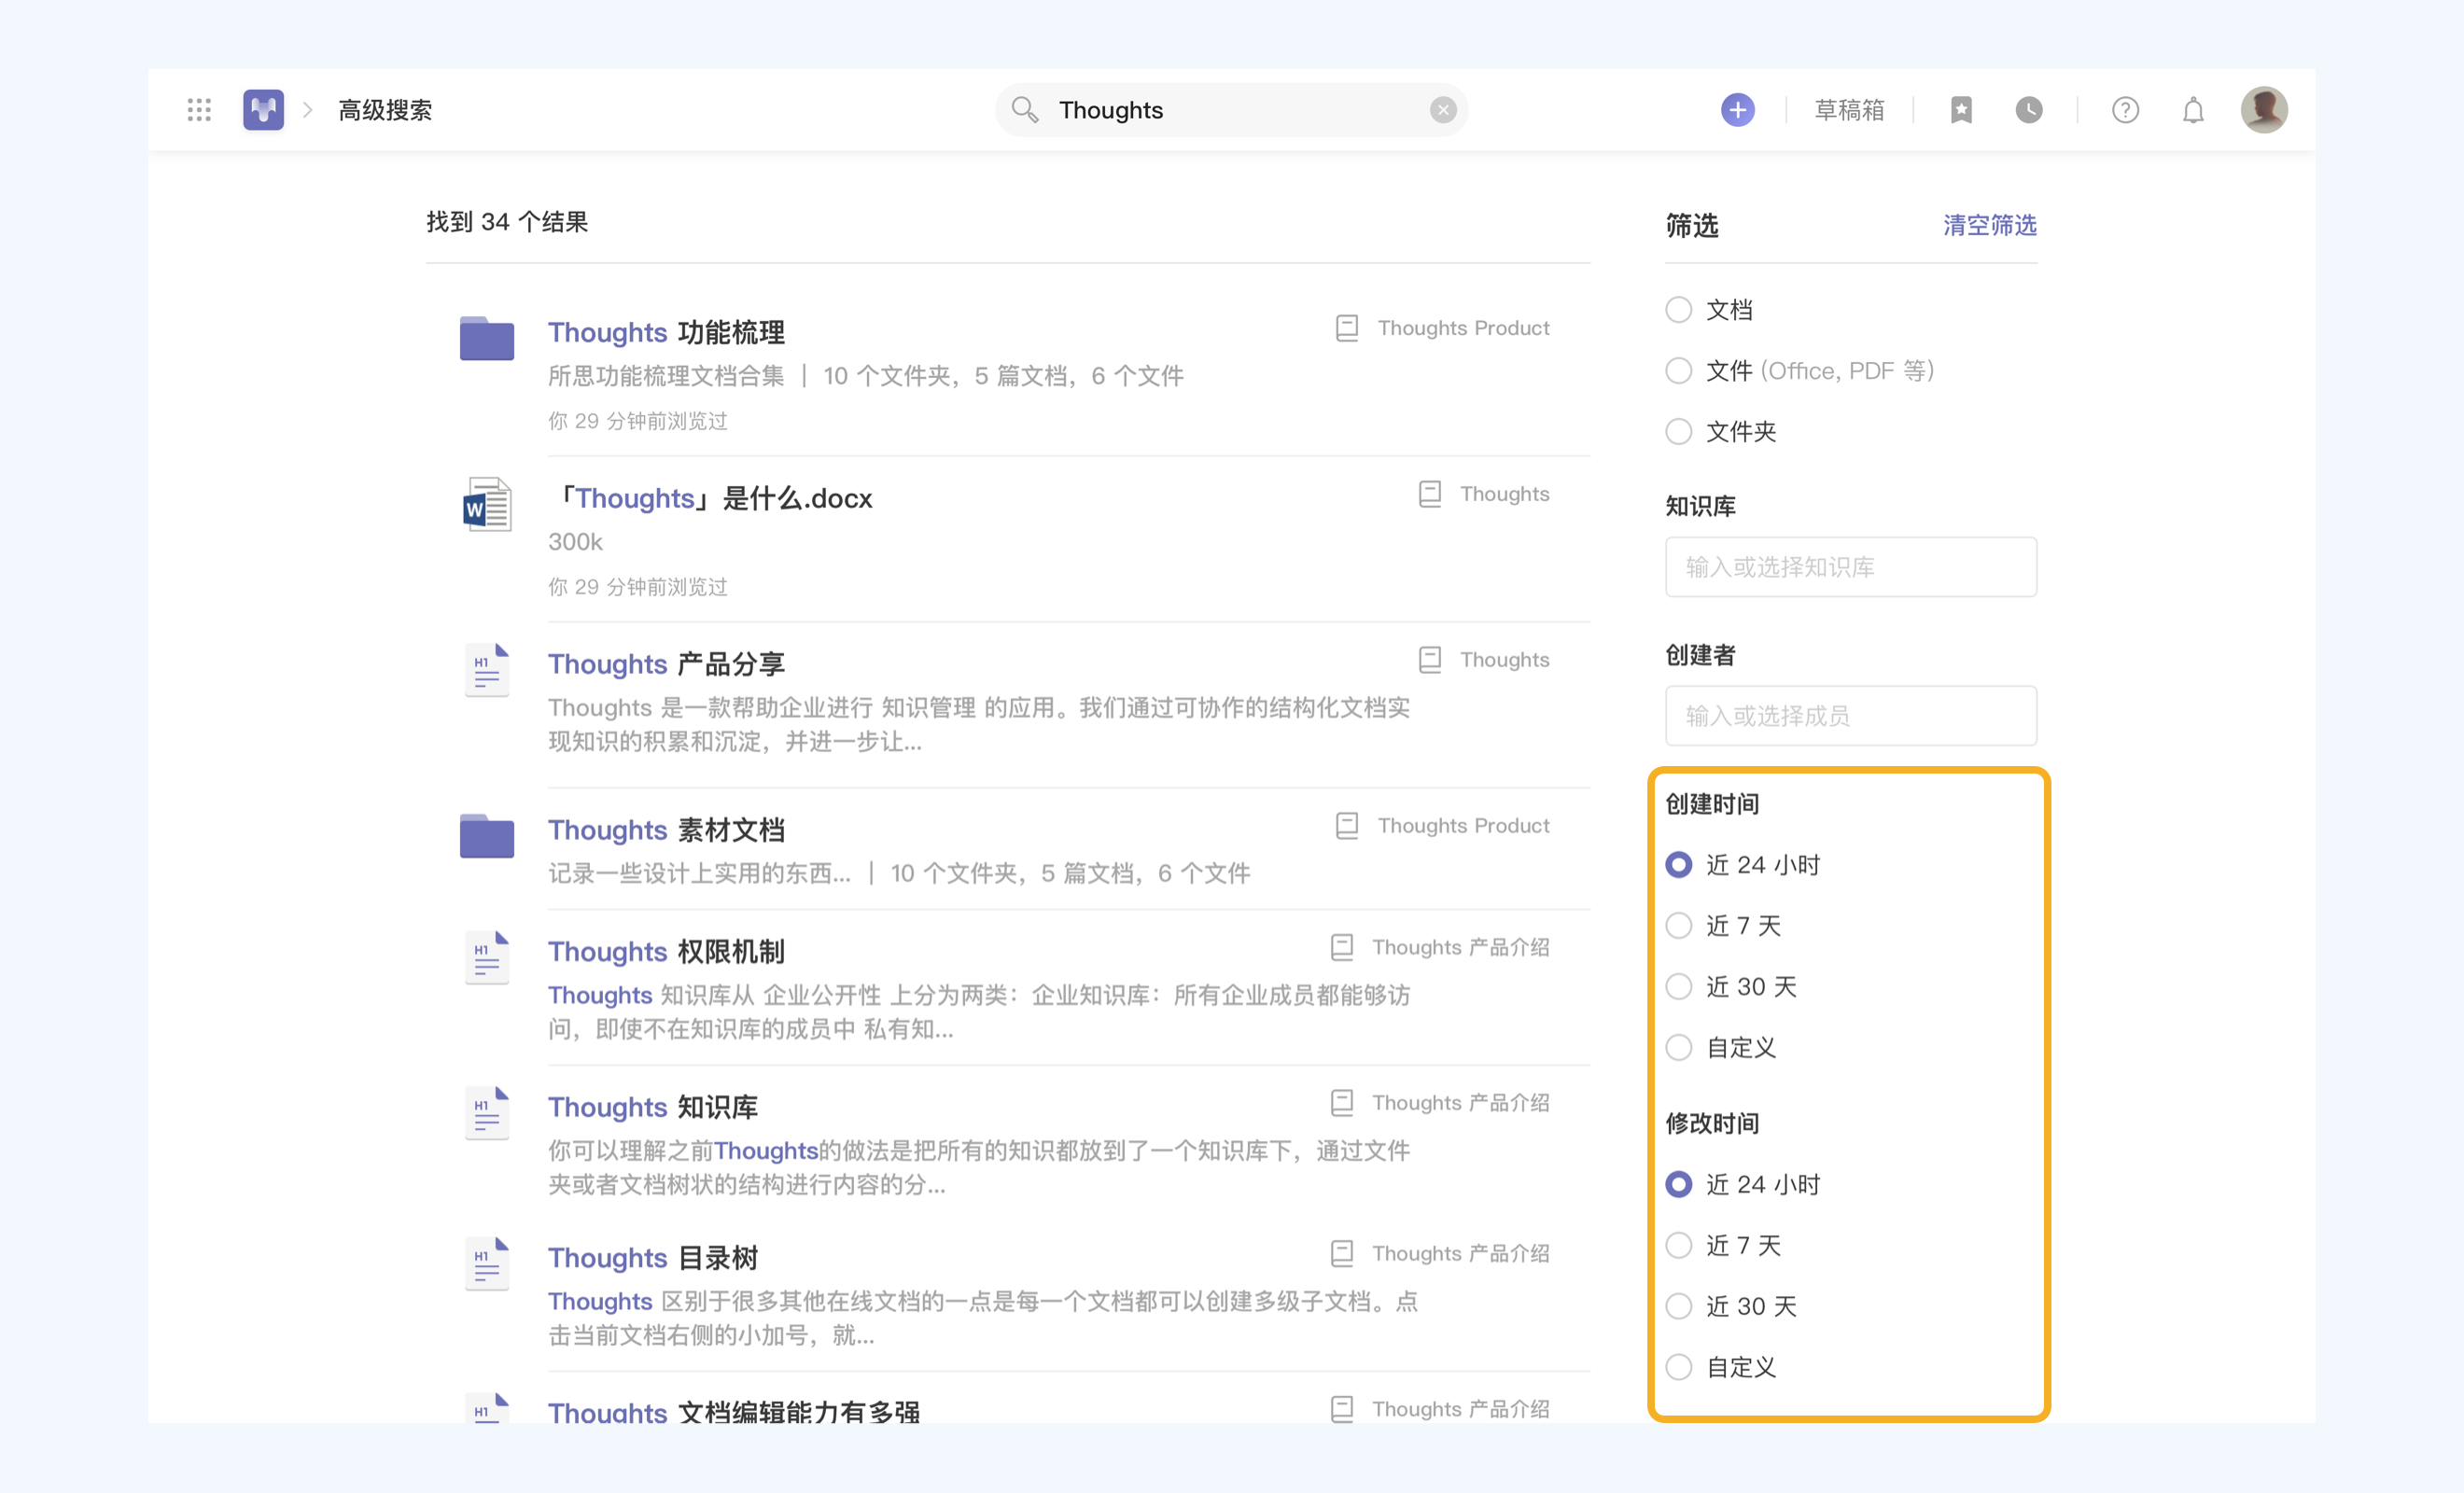2464x1493 pixels.
Task: Open the 创建者 member combo box
Action: tap(1850, 716)
